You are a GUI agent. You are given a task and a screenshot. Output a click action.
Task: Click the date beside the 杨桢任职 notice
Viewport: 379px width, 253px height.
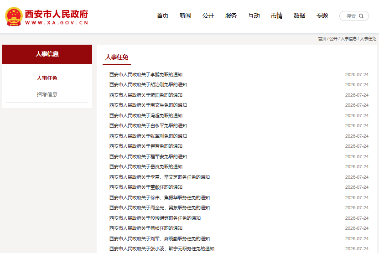[x=357, y=228]
